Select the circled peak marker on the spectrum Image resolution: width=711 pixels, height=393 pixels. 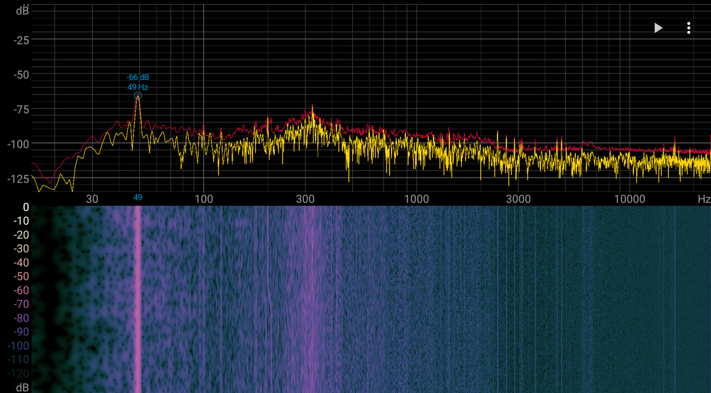pos(138,96)
